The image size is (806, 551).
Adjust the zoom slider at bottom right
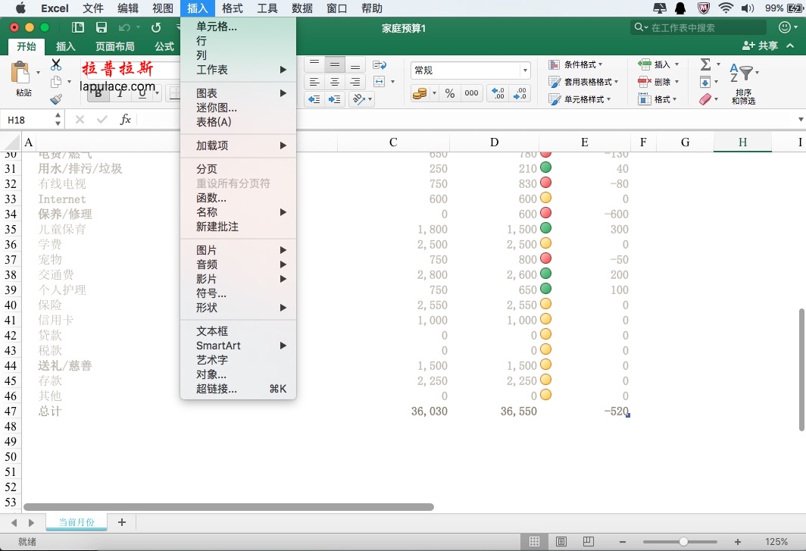[686, 540]
